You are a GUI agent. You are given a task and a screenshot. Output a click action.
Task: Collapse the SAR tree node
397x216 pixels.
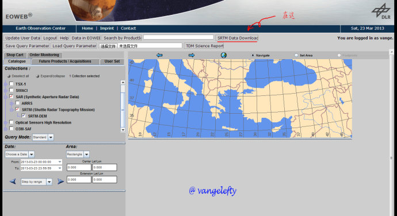[x=6, y=97]
